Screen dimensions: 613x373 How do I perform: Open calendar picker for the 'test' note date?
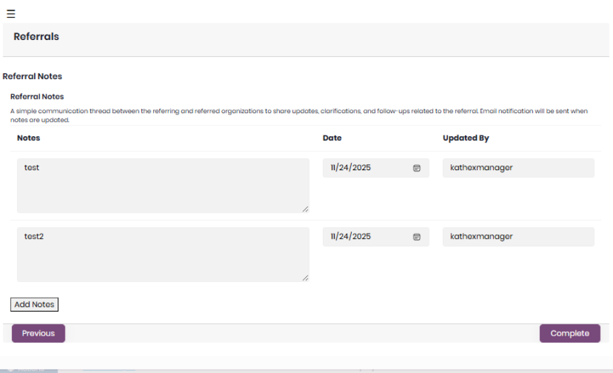coord(417,168)
